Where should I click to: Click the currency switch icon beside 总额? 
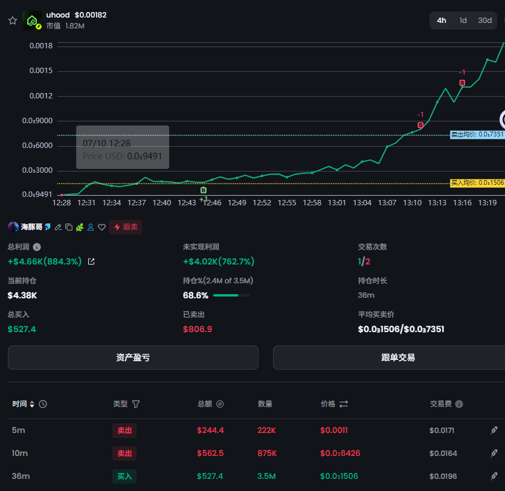tap(220, 404)
